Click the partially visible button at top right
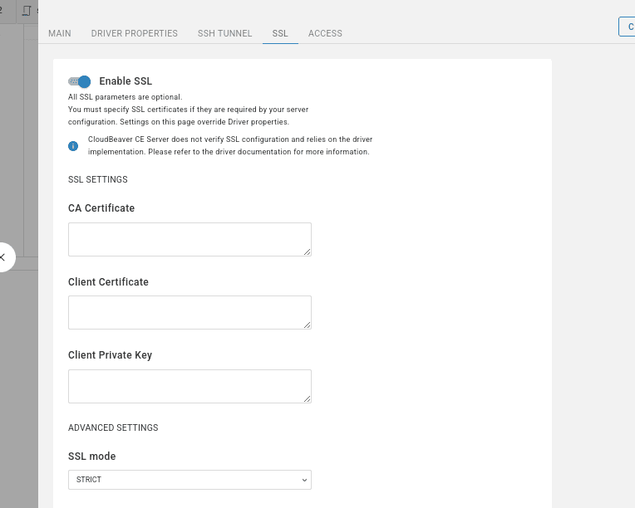 [x=628, y=27]
